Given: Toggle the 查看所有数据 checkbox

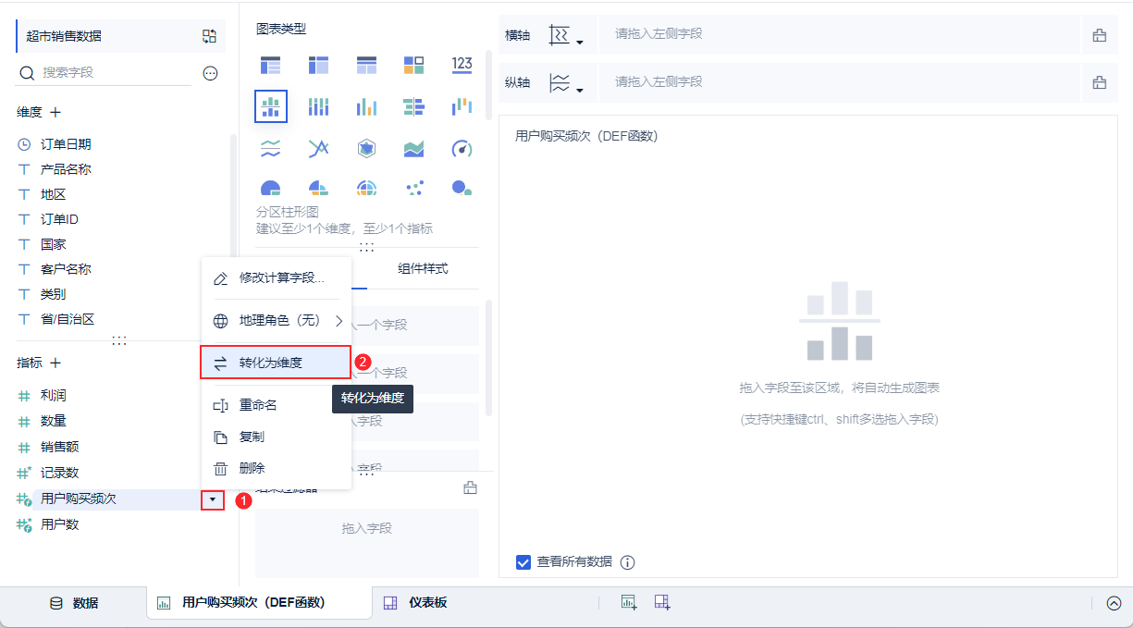Looking at the screenshot, I should coord(523,562).
